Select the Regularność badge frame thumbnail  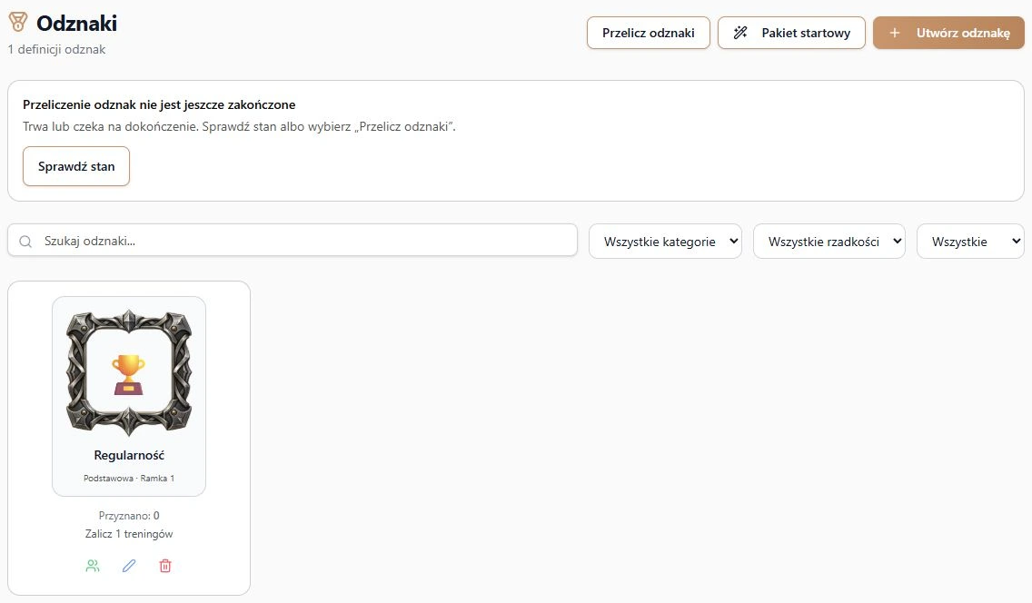point(129,373)
